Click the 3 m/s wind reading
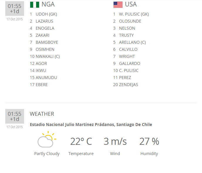 [115, 141]
